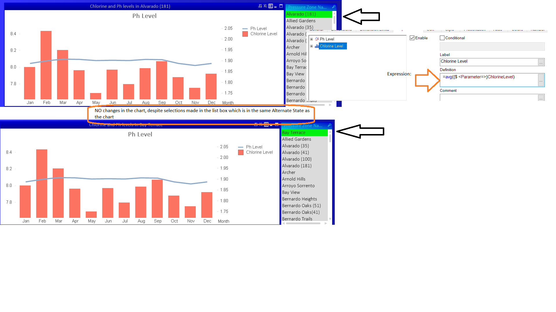Image resolution: width=556 pixels, height=312 pixels.
Task: Click the Chlorine Level series expand icon
Action: tap(311, 46)
